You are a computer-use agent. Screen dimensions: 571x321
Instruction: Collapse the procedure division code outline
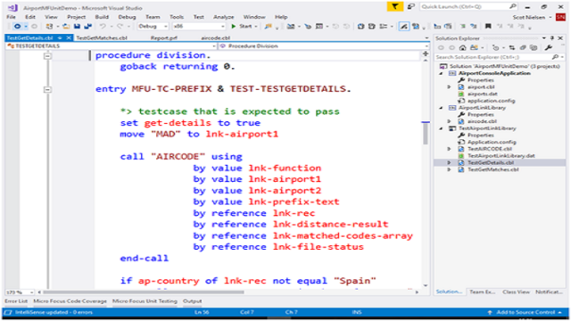(x=47, y=56)
